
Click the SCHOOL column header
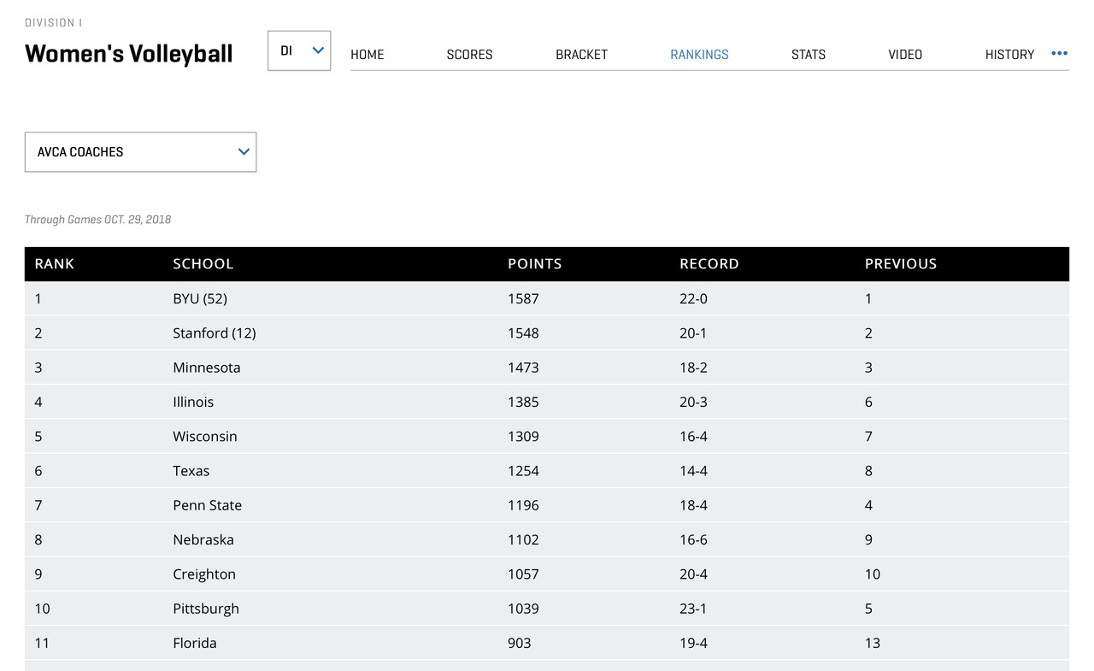coord(203,264)
